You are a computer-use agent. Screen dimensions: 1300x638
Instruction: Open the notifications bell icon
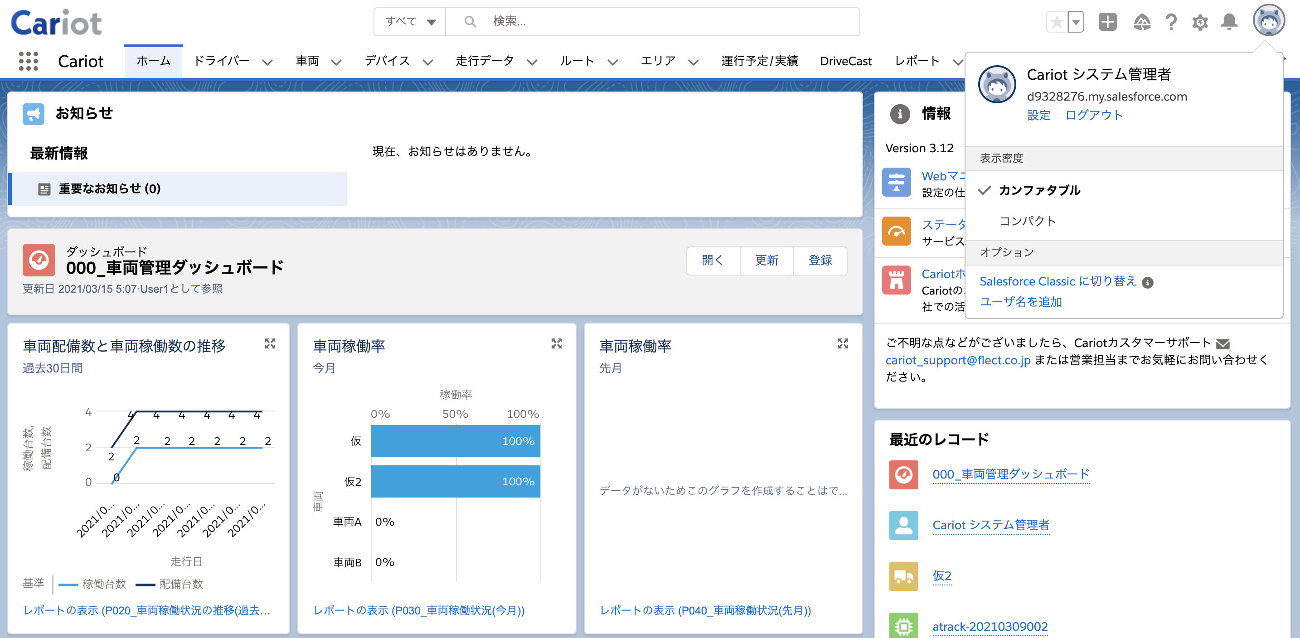(x=1229, y=22)
